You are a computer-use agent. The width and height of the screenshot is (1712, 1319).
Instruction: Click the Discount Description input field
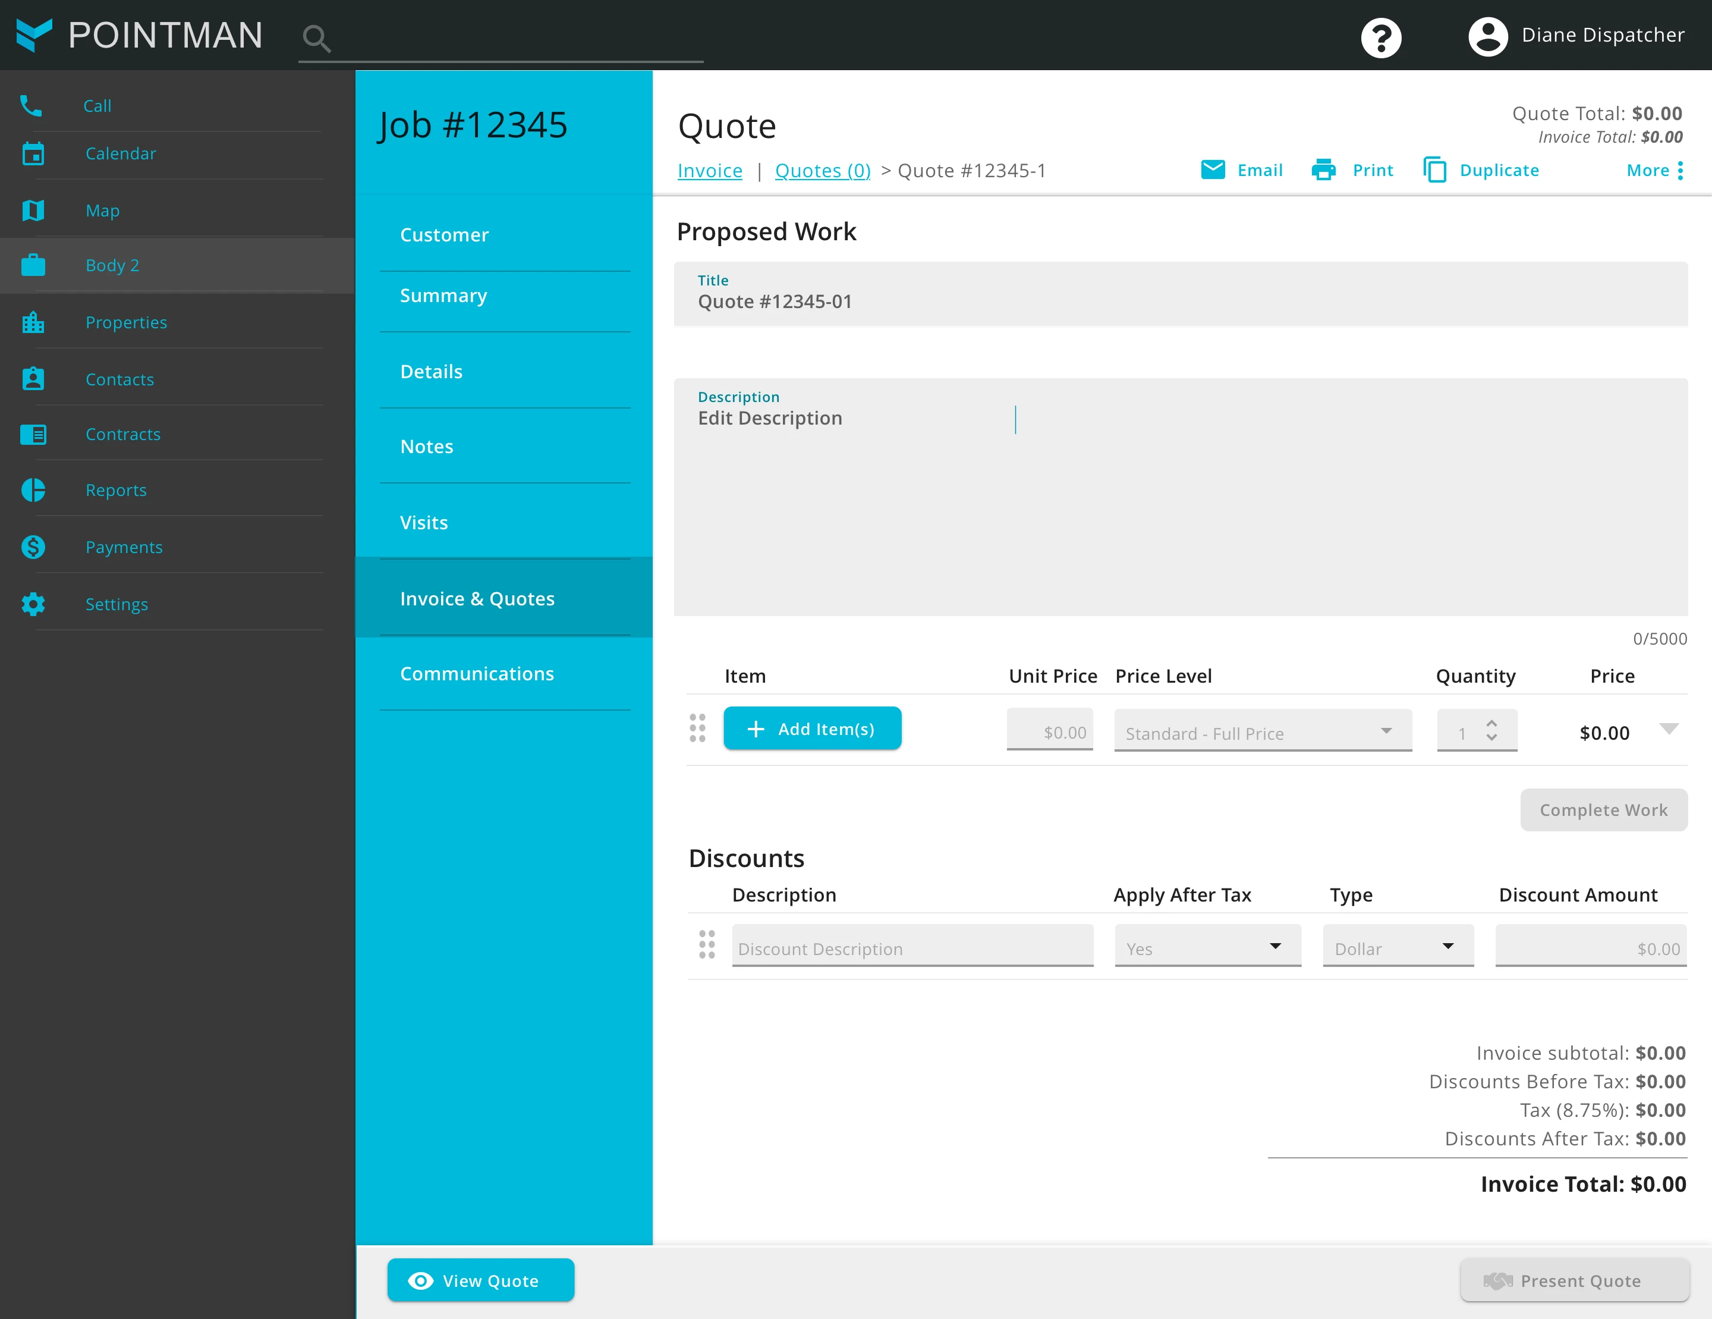click(912, 948)
